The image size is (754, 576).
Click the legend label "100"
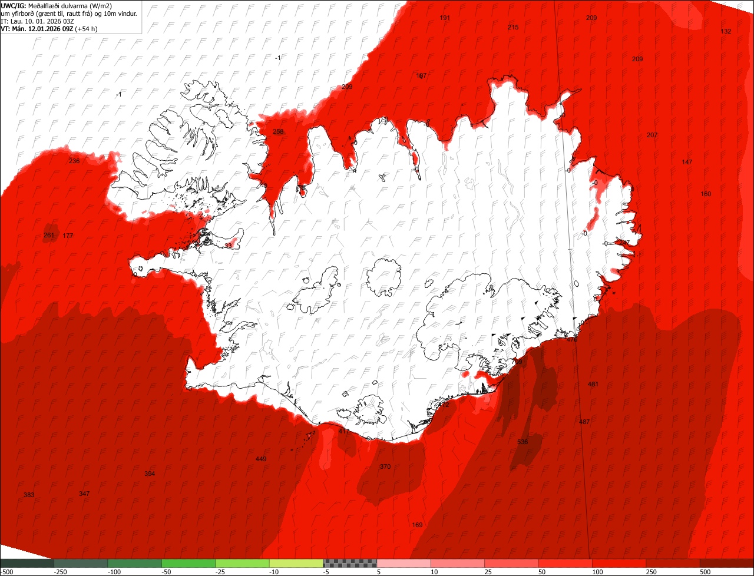pos(597,572)
